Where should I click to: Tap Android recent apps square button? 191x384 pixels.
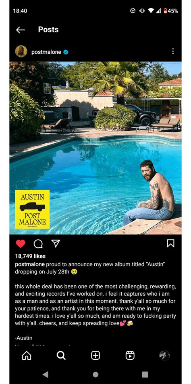click(145, 374)
